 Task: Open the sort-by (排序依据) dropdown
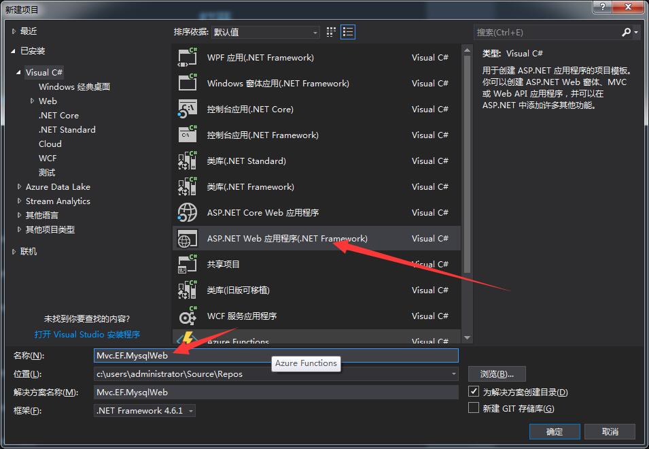click(x=265, y=32)
